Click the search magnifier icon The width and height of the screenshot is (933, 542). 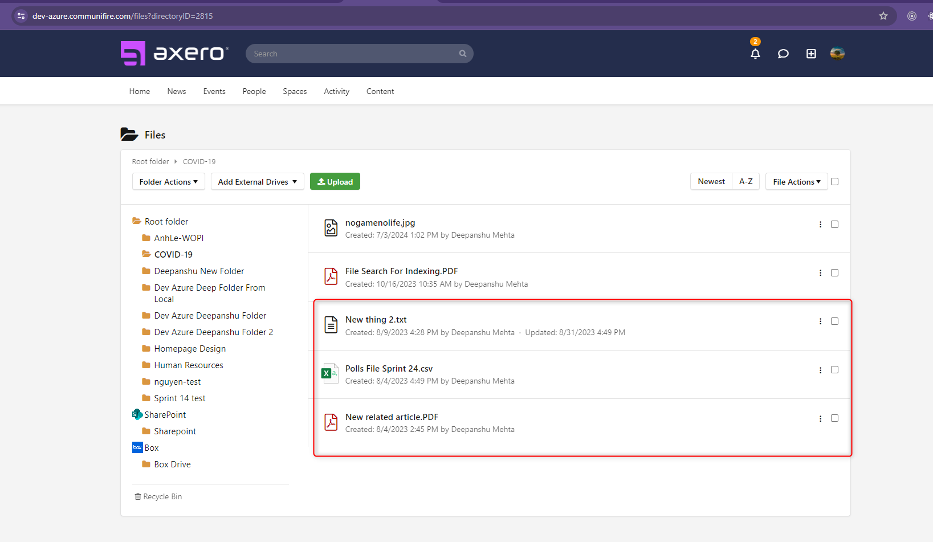click(463, 54)
